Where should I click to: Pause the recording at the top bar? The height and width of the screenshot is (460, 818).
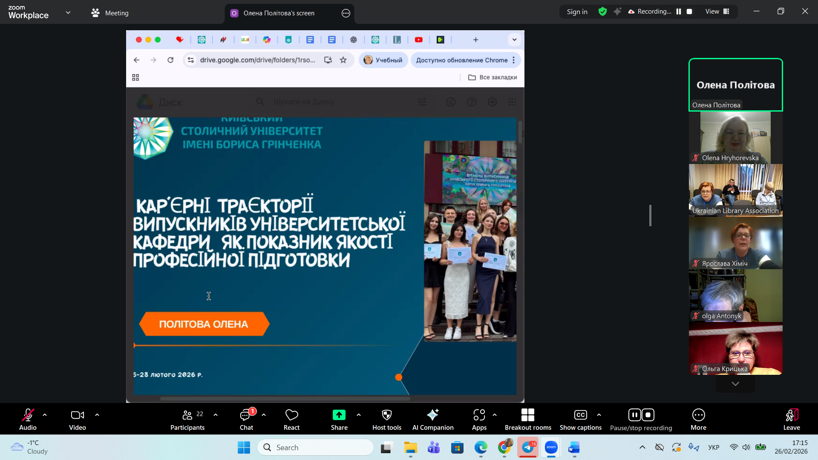679,11
